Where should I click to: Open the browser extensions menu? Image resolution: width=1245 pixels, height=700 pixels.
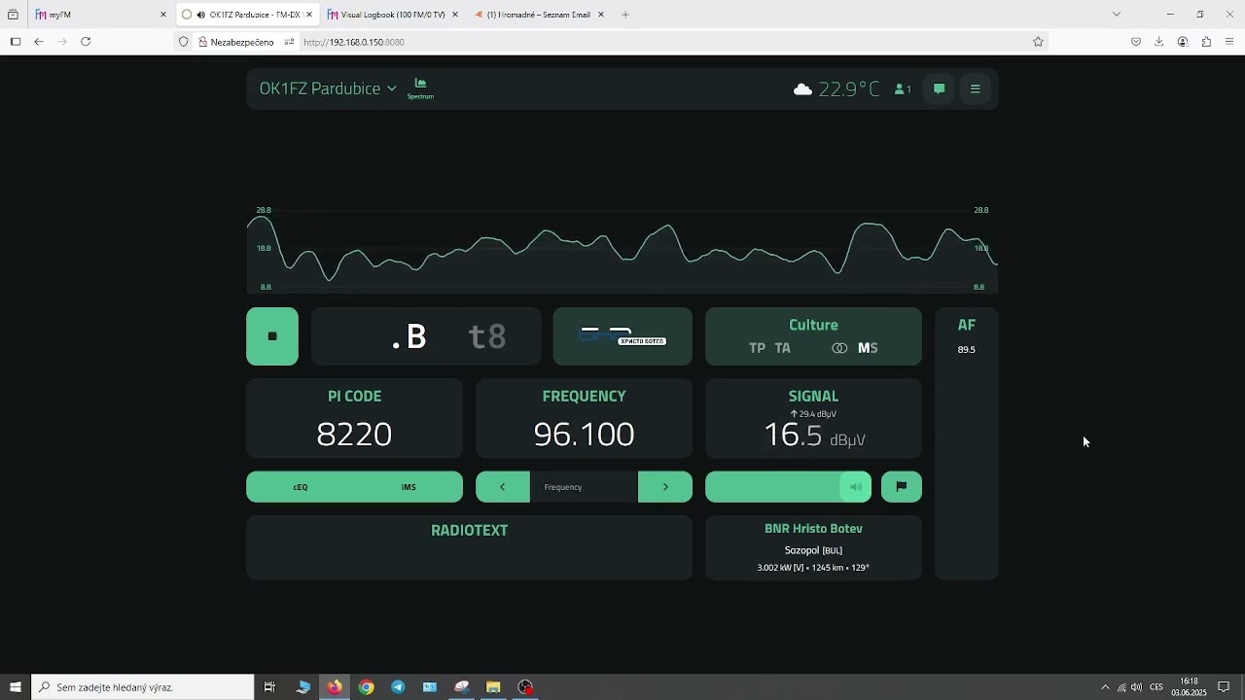pos(1206,42)
